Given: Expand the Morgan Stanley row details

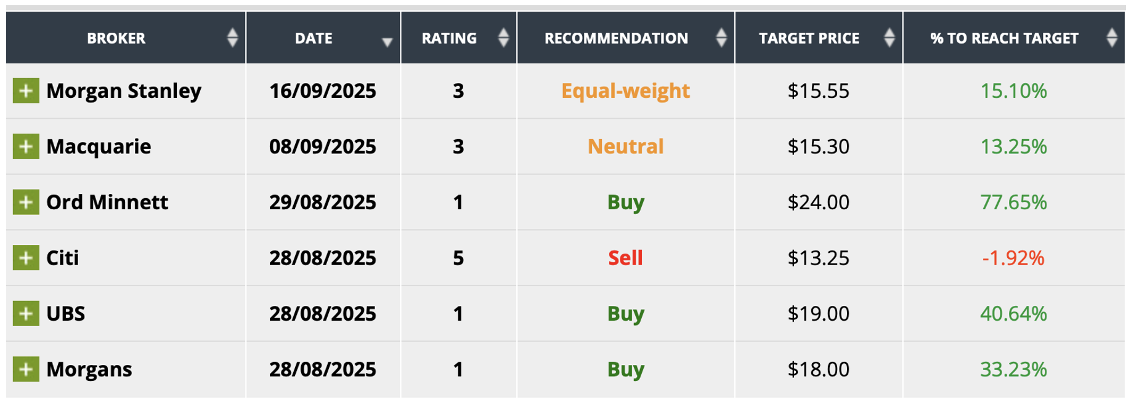Looking at the screenshot, I should [26, 91].
